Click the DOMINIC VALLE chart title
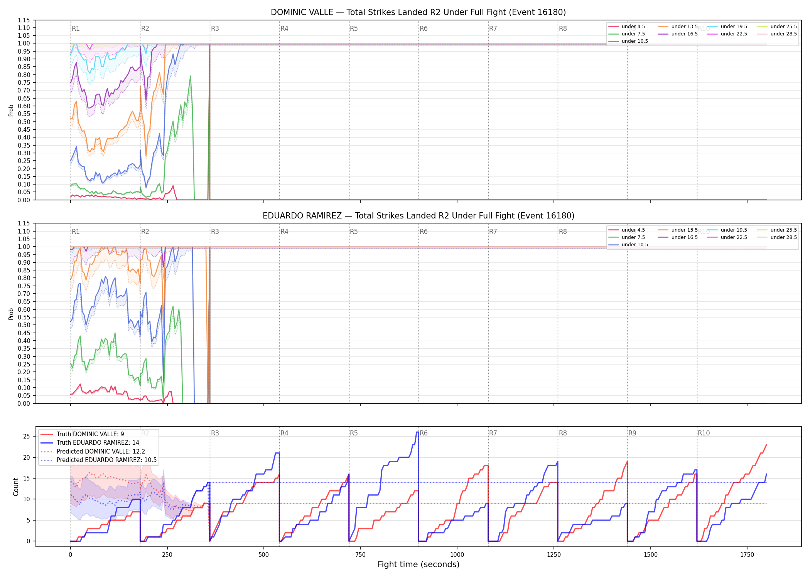This screenshot has width=810, height=578. coord(418,12)
